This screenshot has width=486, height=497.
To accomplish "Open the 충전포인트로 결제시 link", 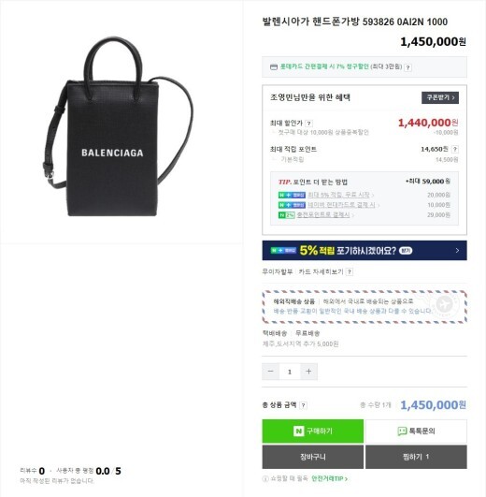I will coord(323,215).
